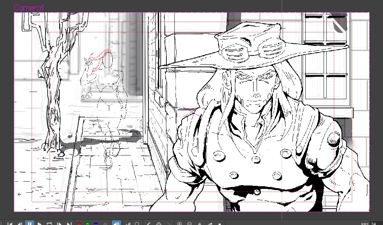The height and width of the screenshot is (225, 383).
Task: Zoom out the viewer
Action: coord(189,223)
